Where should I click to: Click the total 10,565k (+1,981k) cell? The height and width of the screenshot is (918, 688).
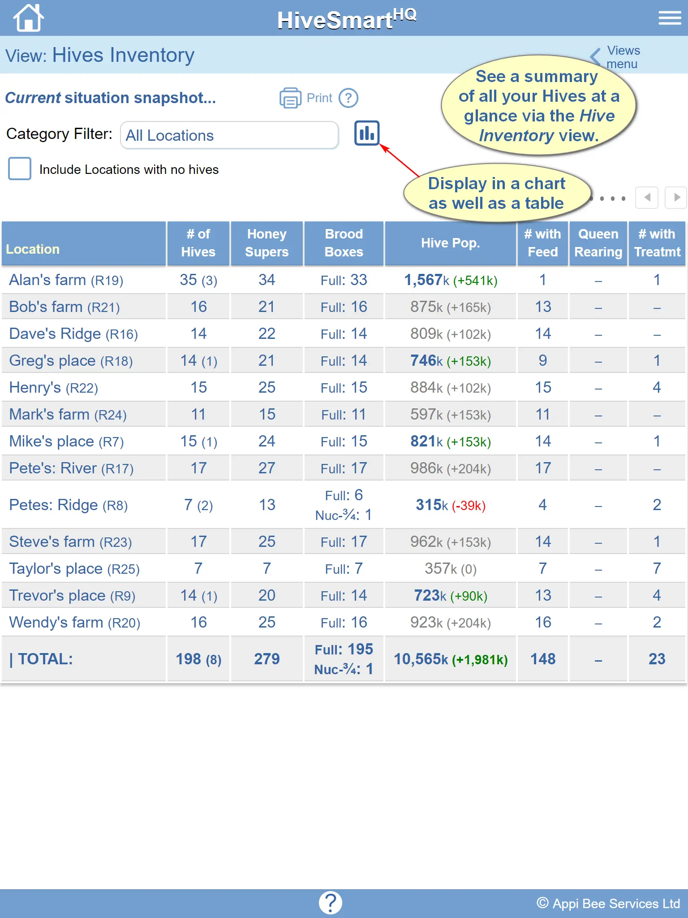[451, 659]
